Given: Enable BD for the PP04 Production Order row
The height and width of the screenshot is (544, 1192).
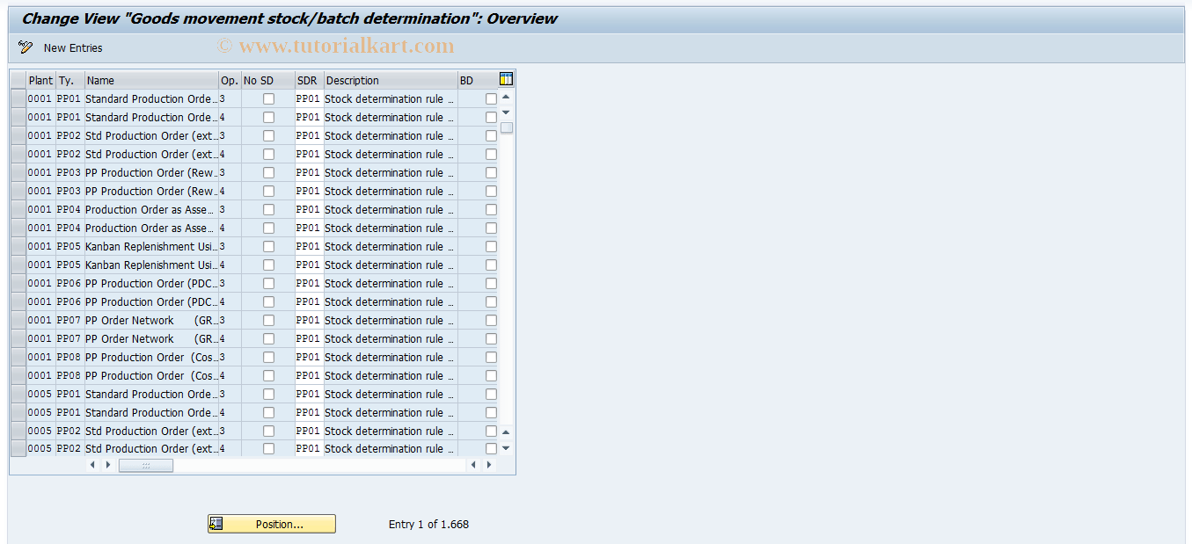Looking at the screenshot, I should [490, 209].
